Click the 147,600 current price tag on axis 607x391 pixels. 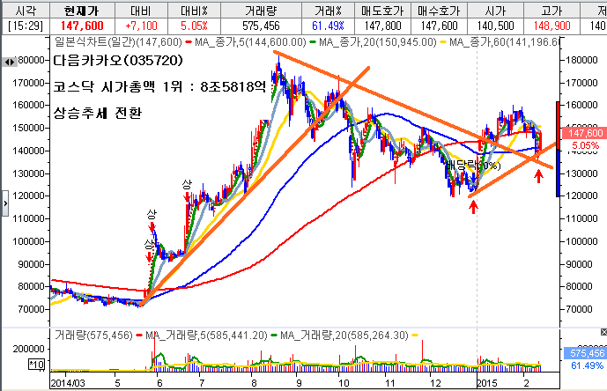click(581, 132)
